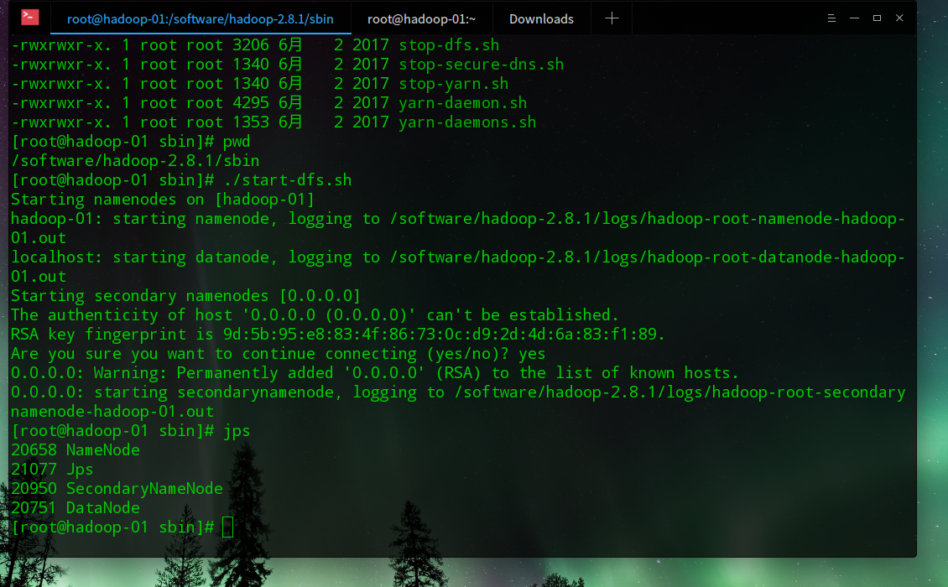Click the jps command text
The width and height of the screenshot is (948, 587).
click(x=237, y=431)
